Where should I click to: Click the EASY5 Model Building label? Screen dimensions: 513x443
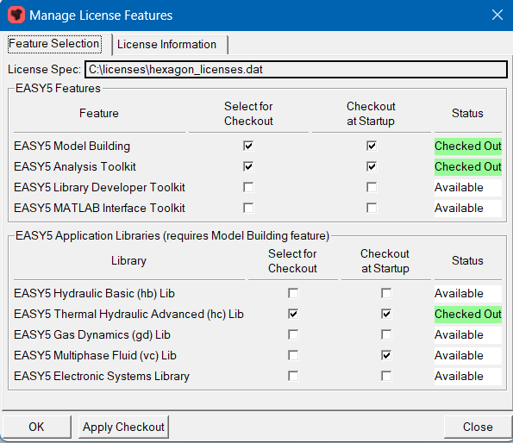(72, 147)
